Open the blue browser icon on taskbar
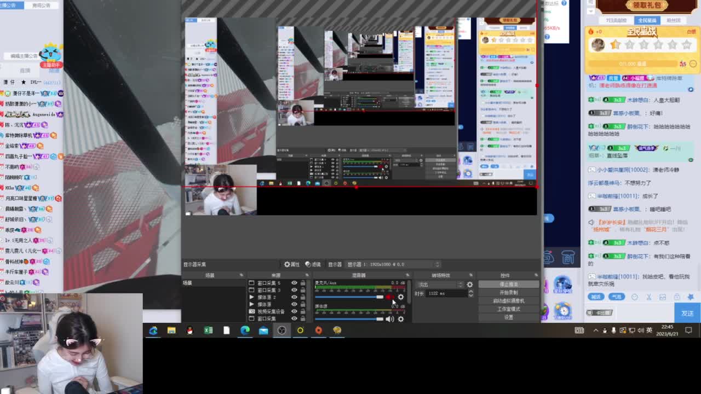 click(153, 330)
